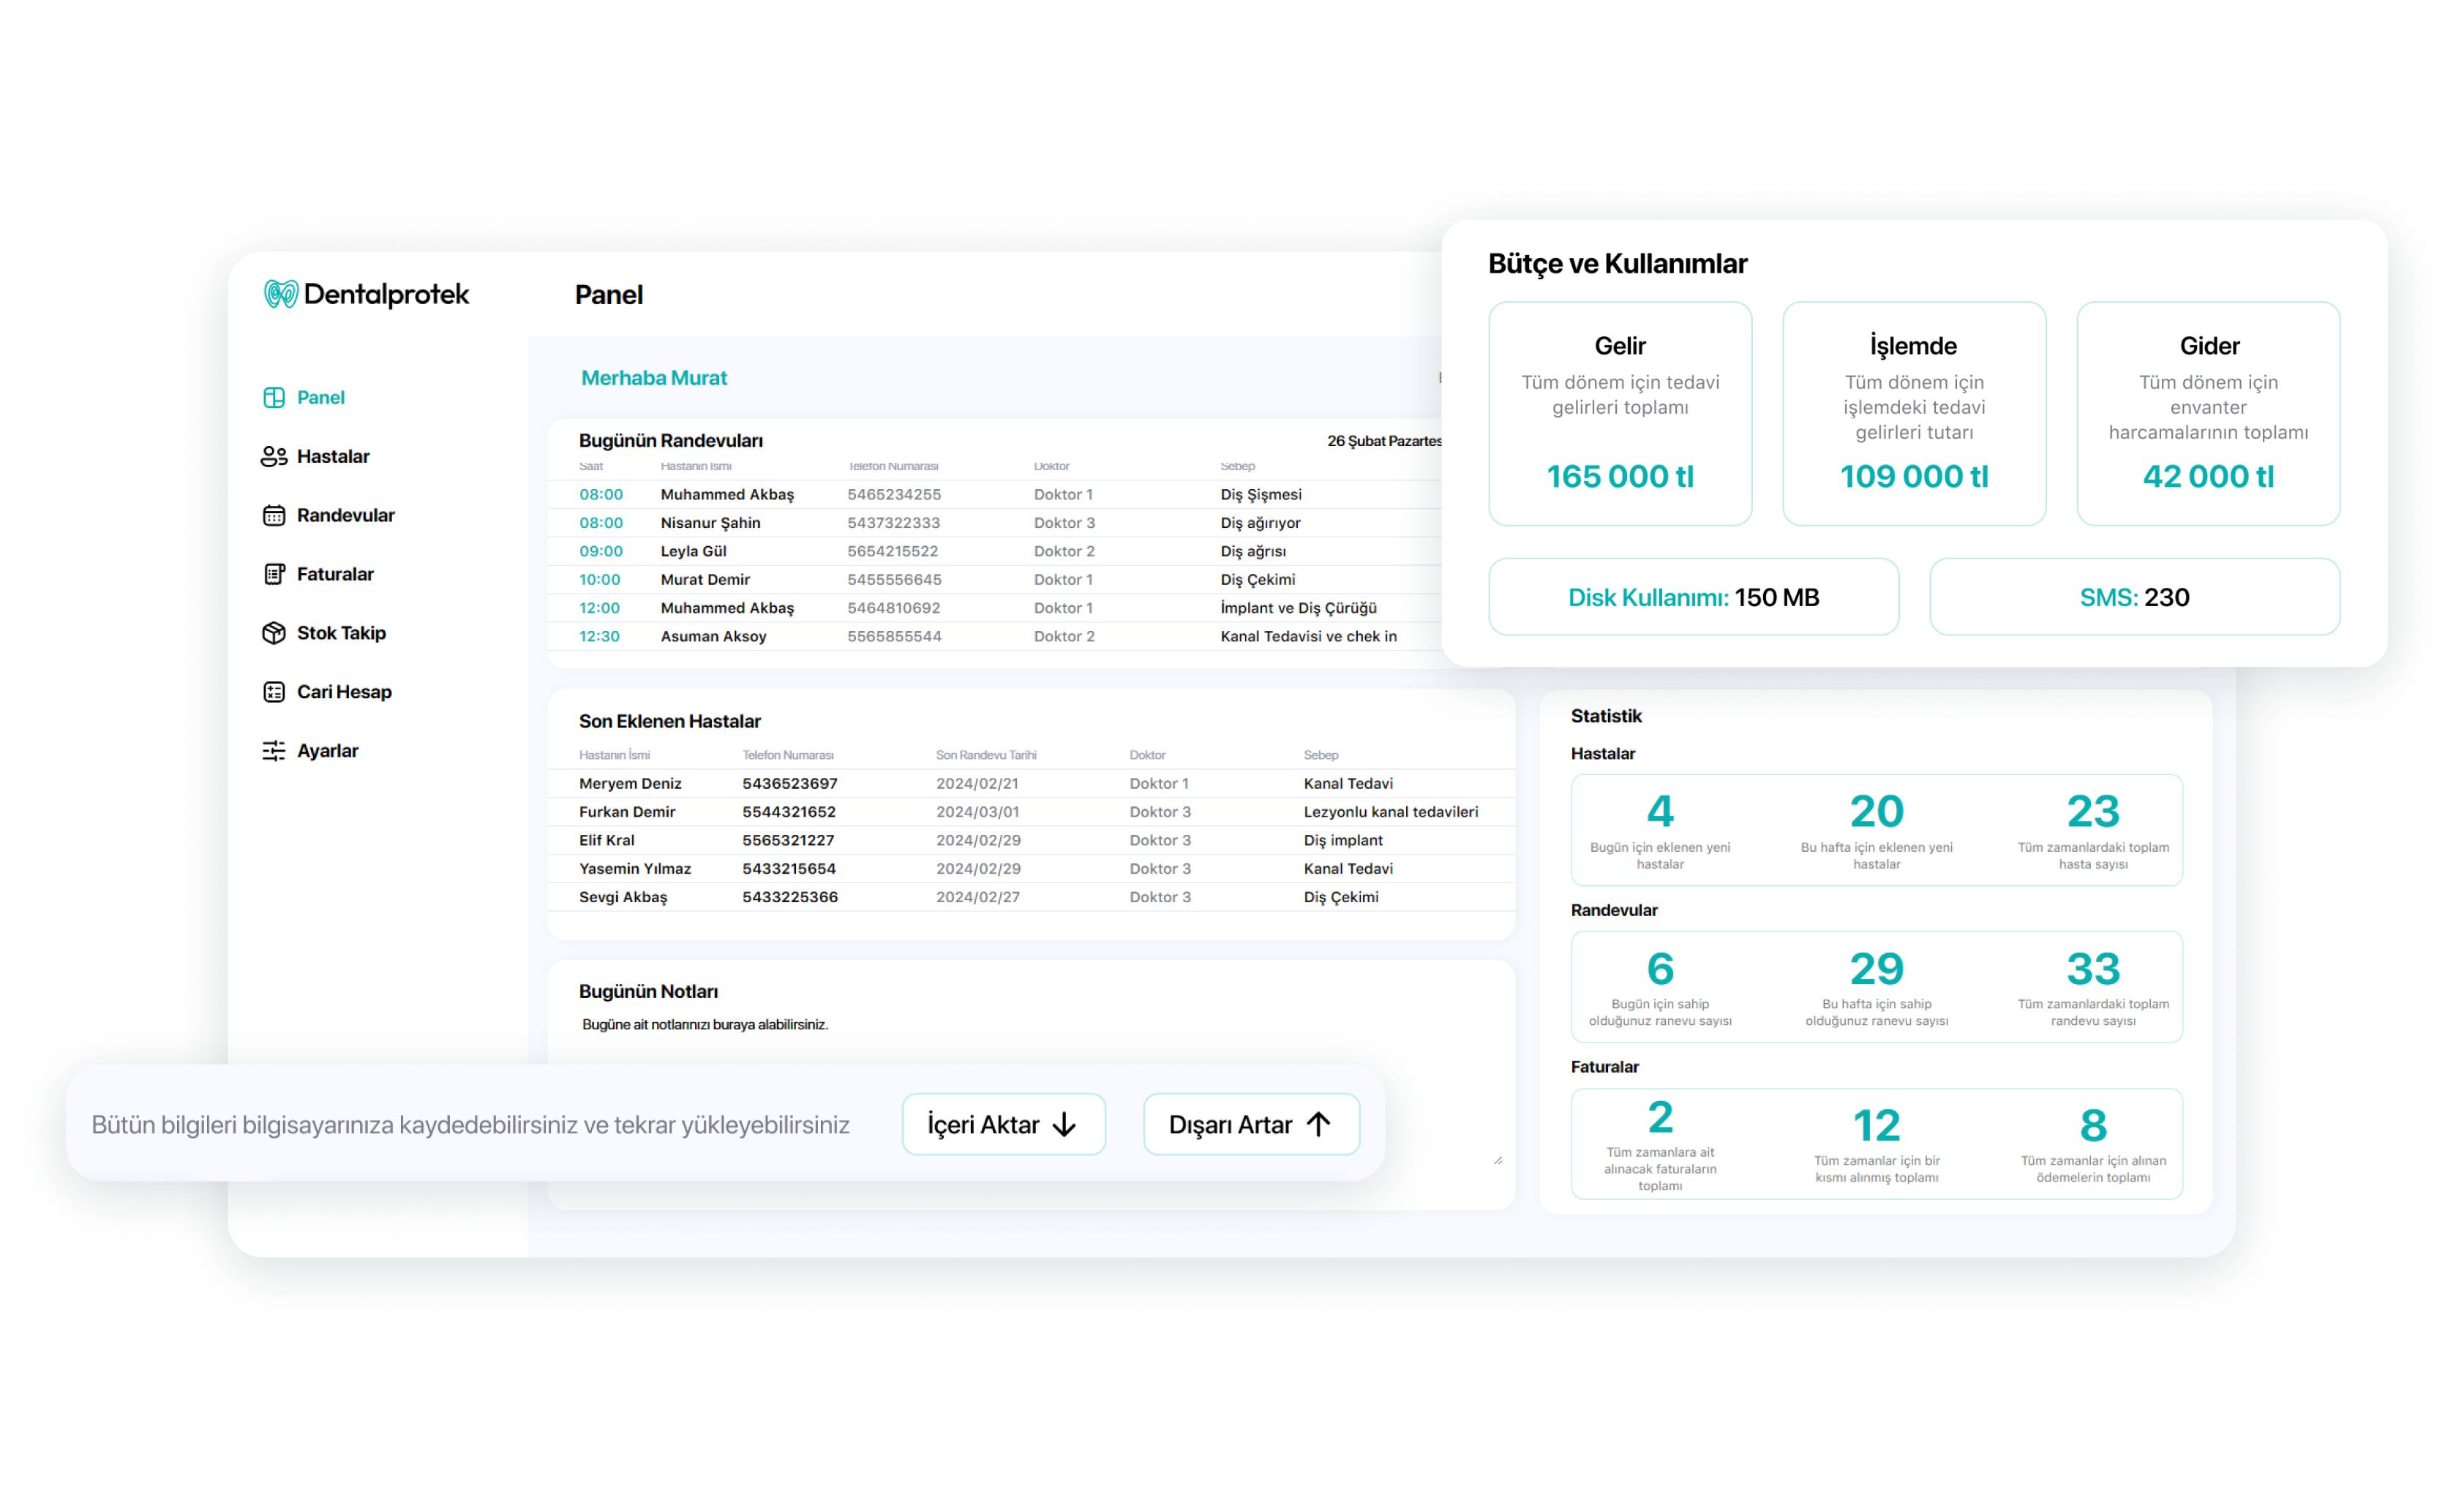Click the Hastalar people icon
Viewport: 2464px width, 1509px height.
coord(274,457)
